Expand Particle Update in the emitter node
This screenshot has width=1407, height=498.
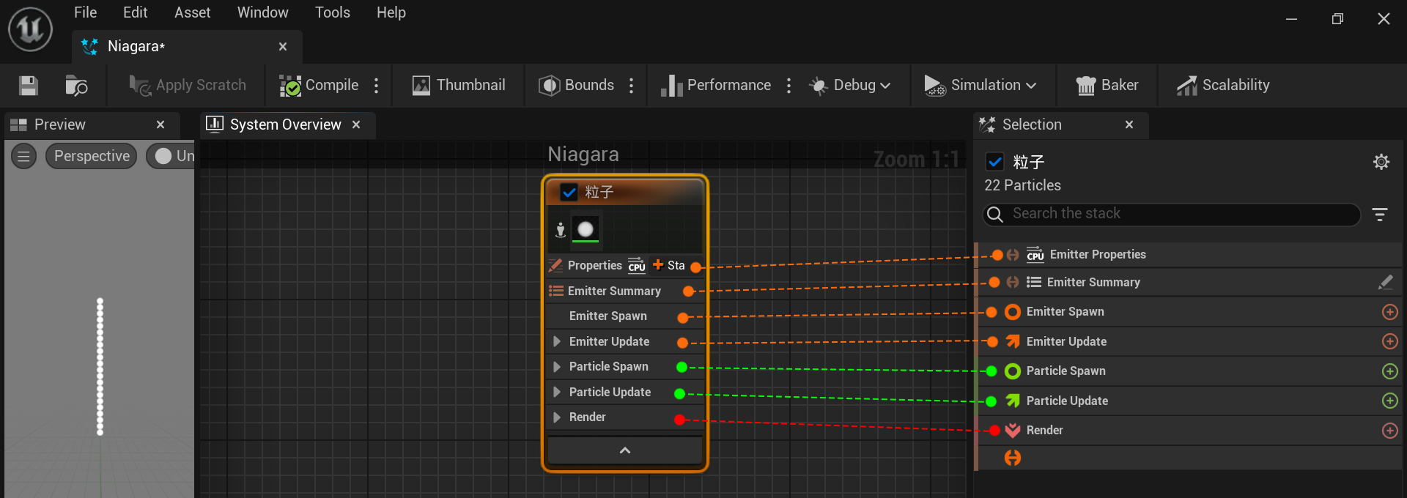point(557,392)
